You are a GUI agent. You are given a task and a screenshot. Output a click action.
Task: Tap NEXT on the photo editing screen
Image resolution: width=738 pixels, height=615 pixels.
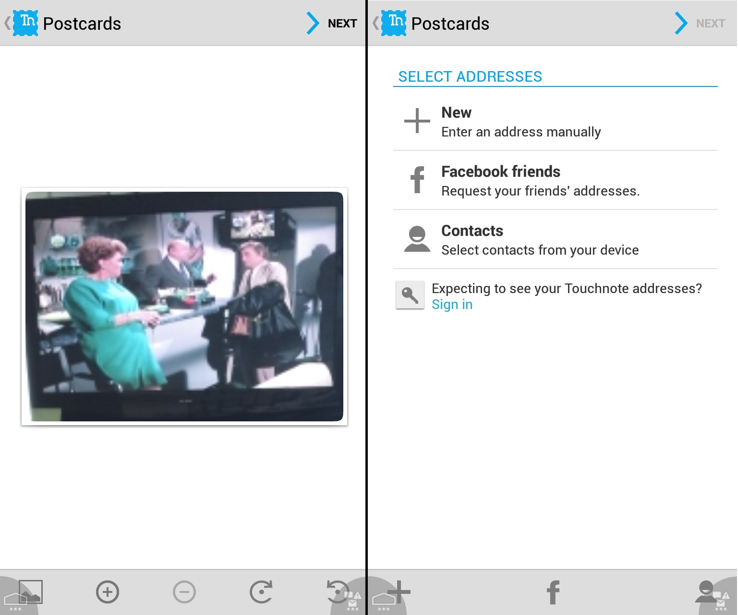click(342, 24)
